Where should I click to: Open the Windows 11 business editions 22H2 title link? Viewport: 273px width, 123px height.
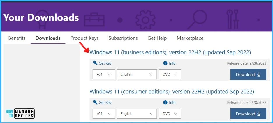pos(170,52)
